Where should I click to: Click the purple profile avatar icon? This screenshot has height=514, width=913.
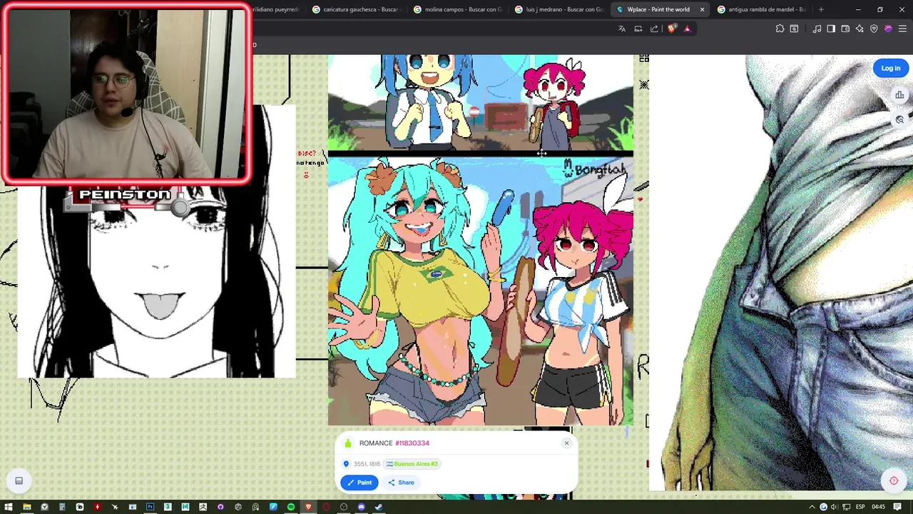(888, 29)
